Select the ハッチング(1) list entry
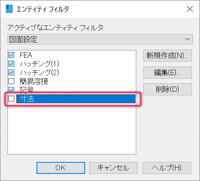200x181 pixels. [39, 64]
